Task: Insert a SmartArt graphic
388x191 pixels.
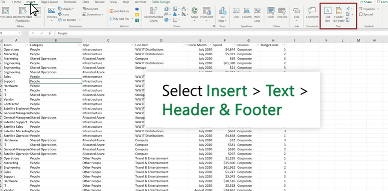Action: click(x=90, y=9)
